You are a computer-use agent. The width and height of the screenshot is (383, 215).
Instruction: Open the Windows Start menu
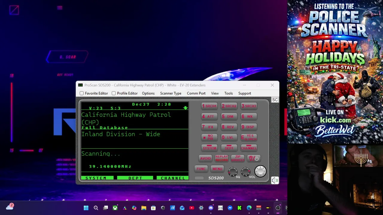86,208
